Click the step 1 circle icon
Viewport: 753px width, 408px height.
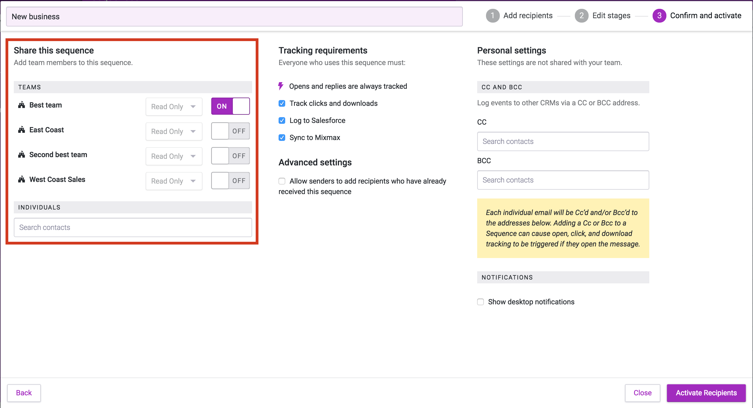point(493,15)
